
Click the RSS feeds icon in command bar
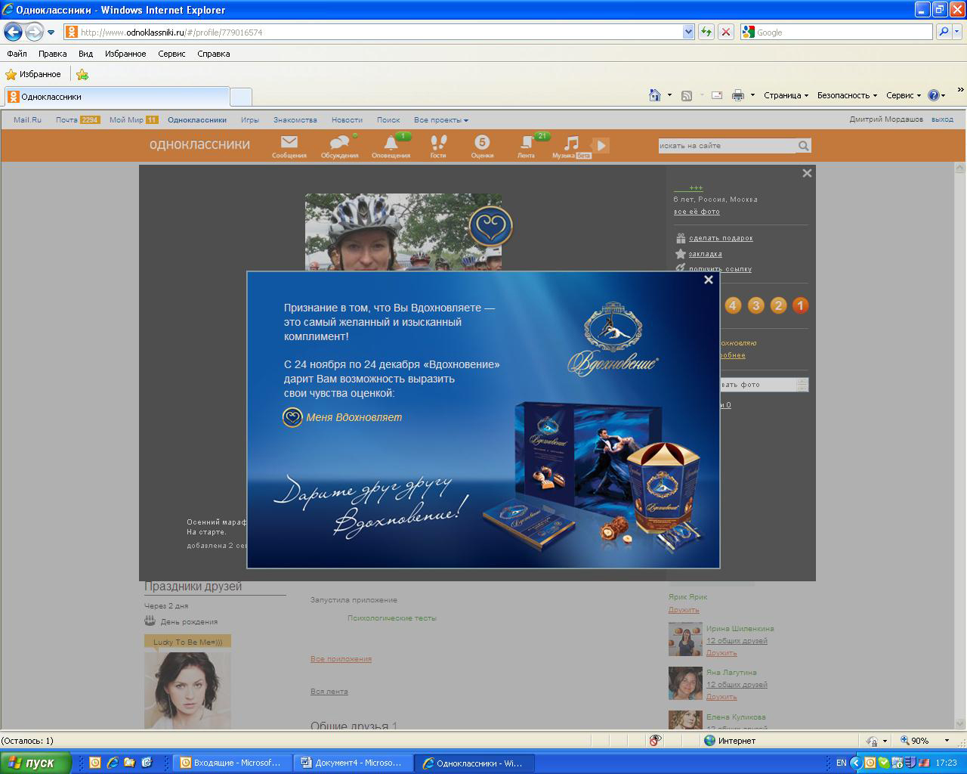[x=687, y=95]
